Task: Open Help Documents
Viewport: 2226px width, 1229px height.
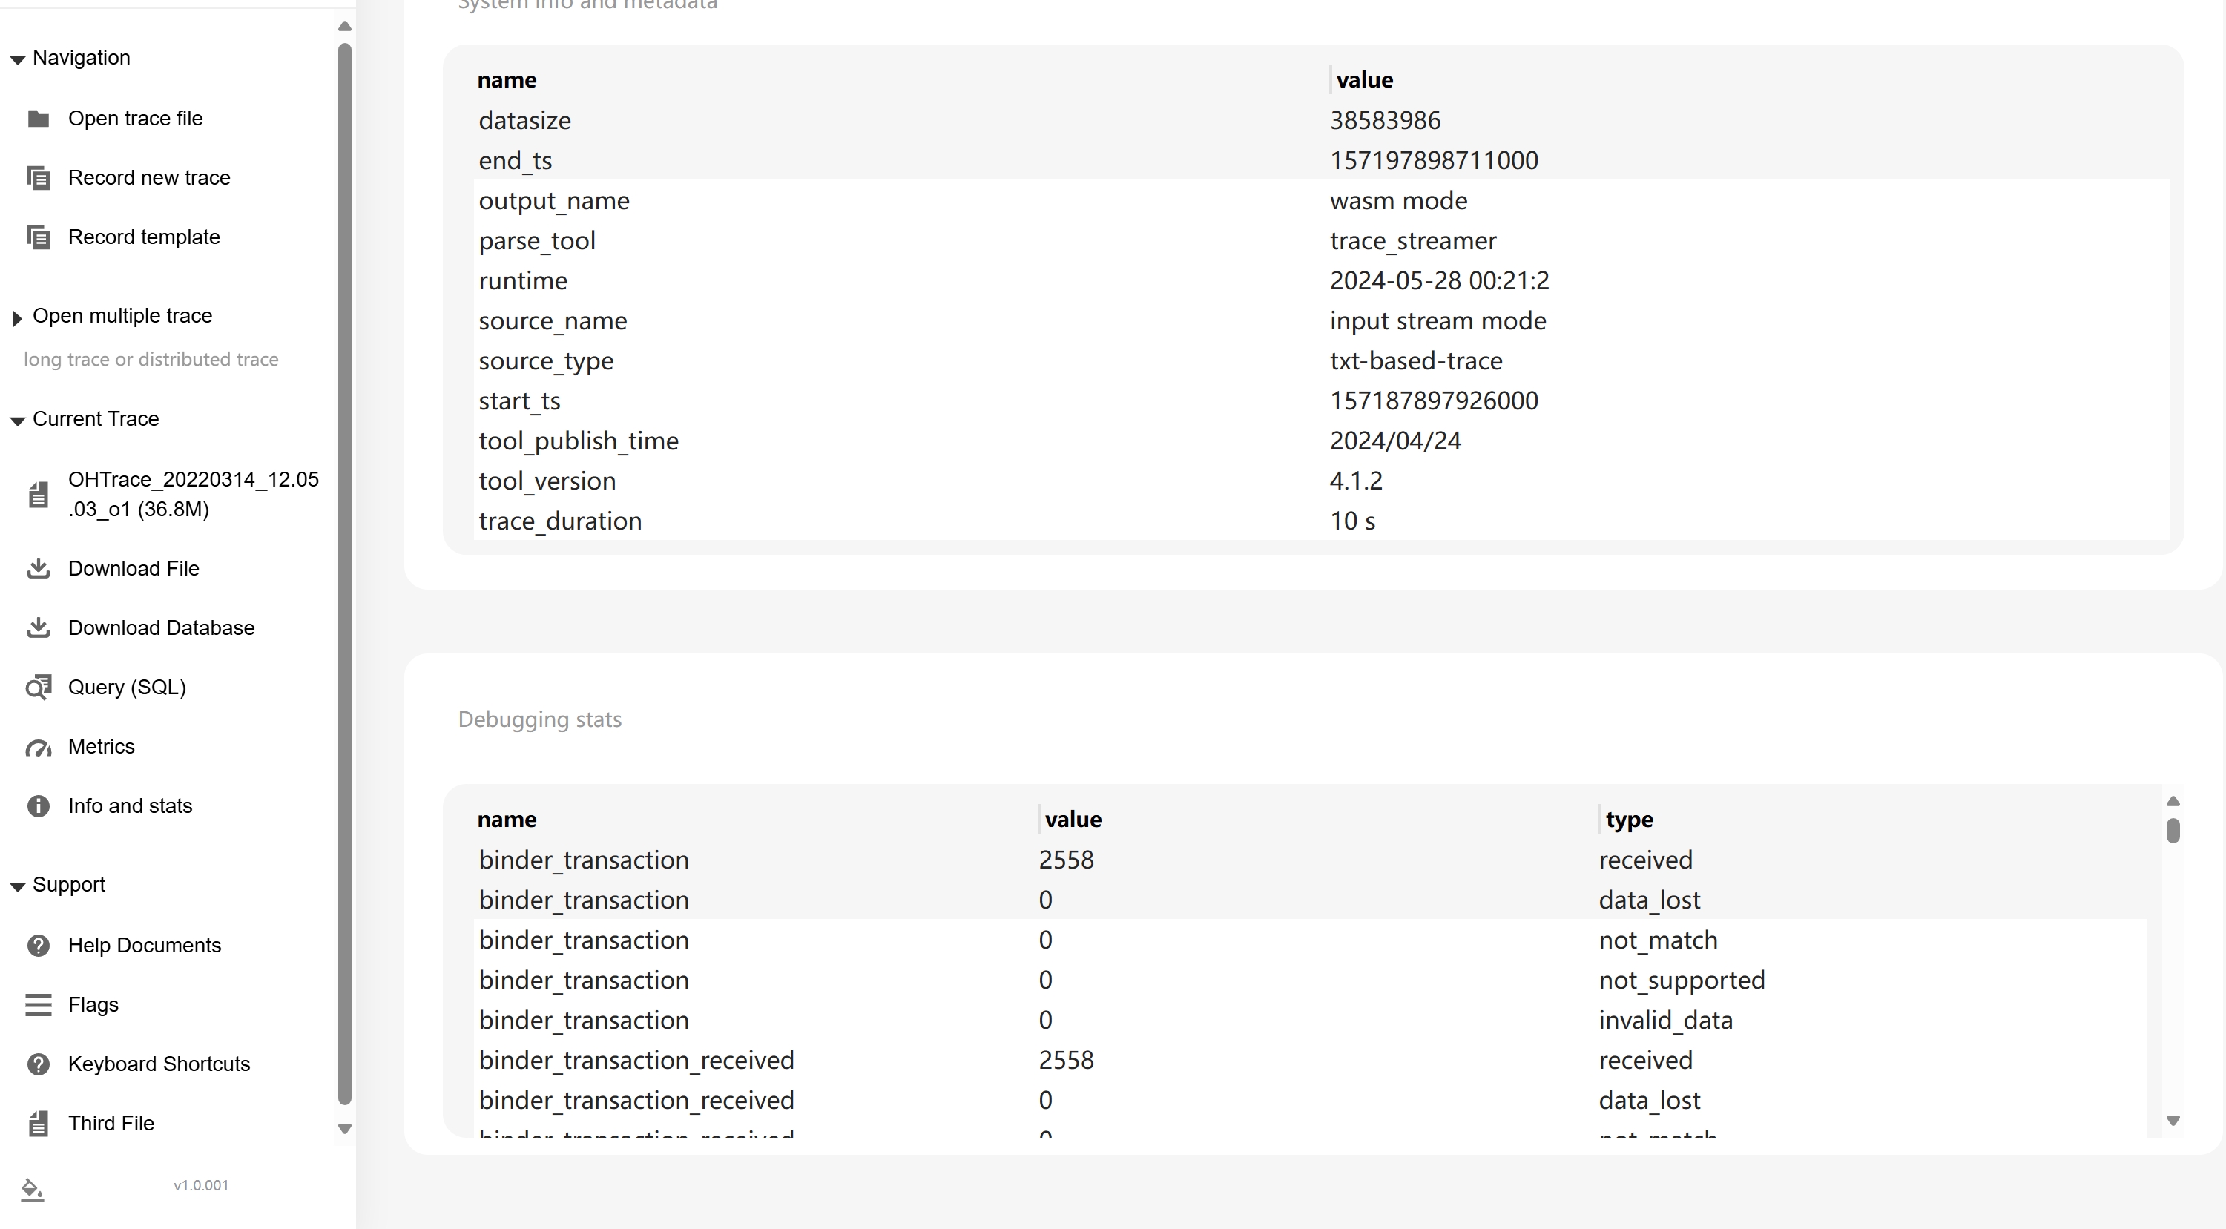Action: point(145,946)
